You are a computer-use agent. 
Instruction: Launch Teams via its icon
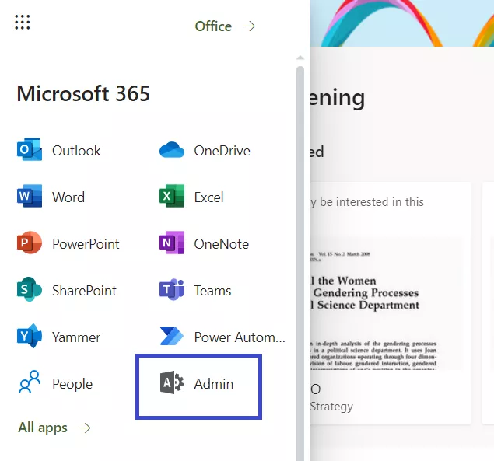[x=172, y=289]
